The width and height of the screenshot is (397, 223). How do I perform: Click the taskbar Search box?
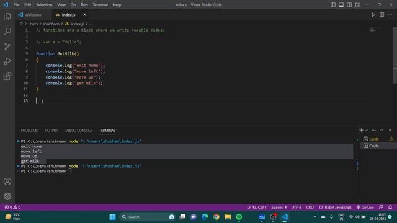[147, 217]
